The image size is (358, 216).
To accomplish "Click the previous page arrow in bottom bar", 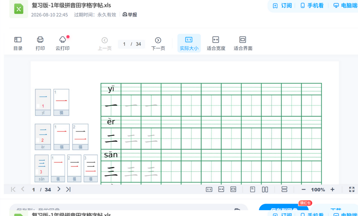I will (23, 189).
